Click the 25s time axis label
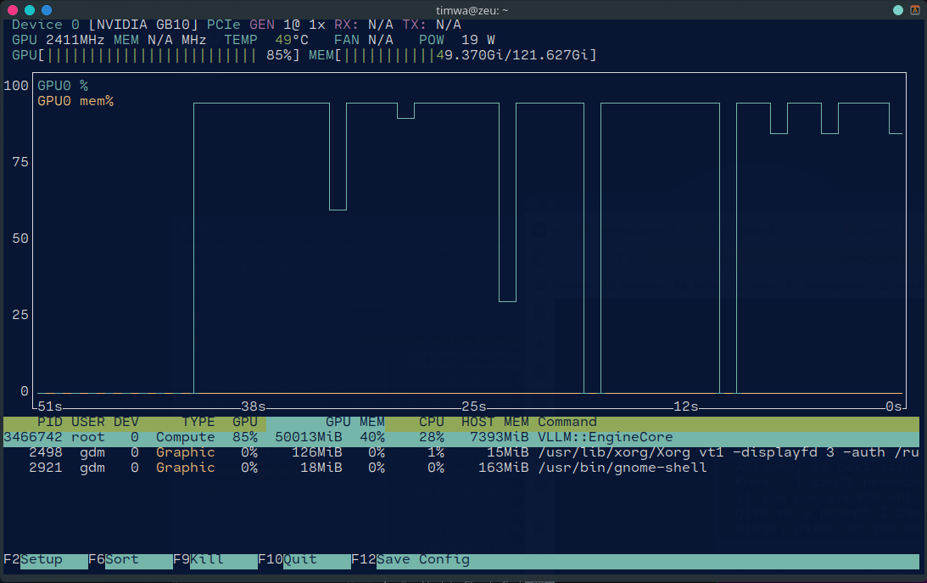The width and height of the screenshot is (927, 583). (x=473, y=406)
